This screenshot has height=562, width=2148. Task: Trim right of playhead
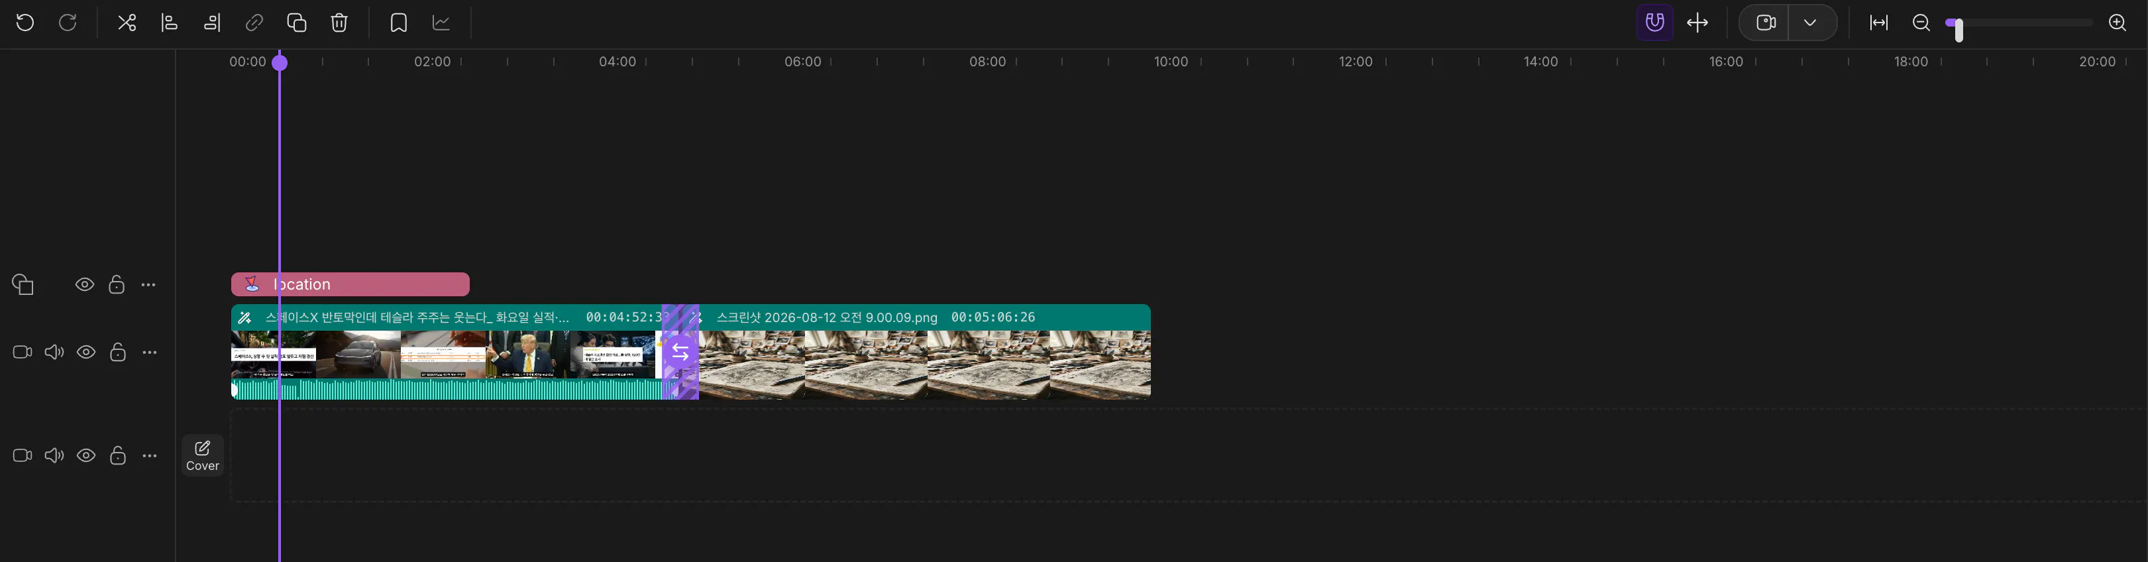[x=212, y=23]
